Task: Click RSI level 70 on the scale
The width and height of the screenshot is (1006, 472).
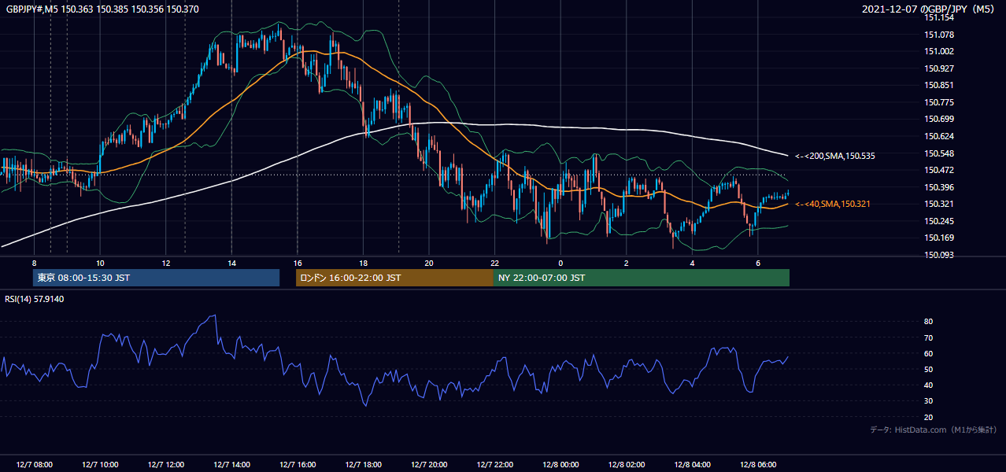Action: [x=929, y=337]
